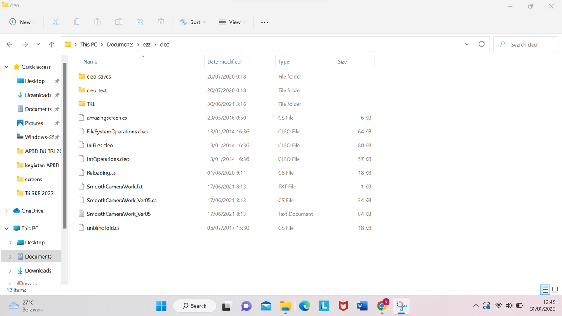The image size is (562, 316).
Task: Click the Rename icon in toolbar
Action: pos(119,22)
